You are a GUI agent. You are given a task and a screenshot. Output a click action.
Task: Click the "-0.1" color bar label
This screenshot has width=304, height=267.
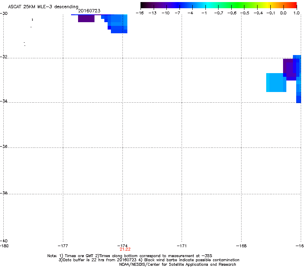click(x=271, y=13)
